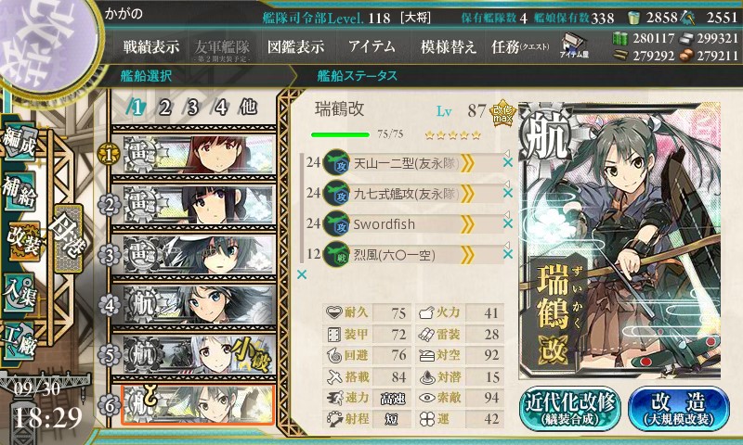Open the 入渠 docking icon
The height and width of the screenshot is (445, 743).
pos(19,294)
